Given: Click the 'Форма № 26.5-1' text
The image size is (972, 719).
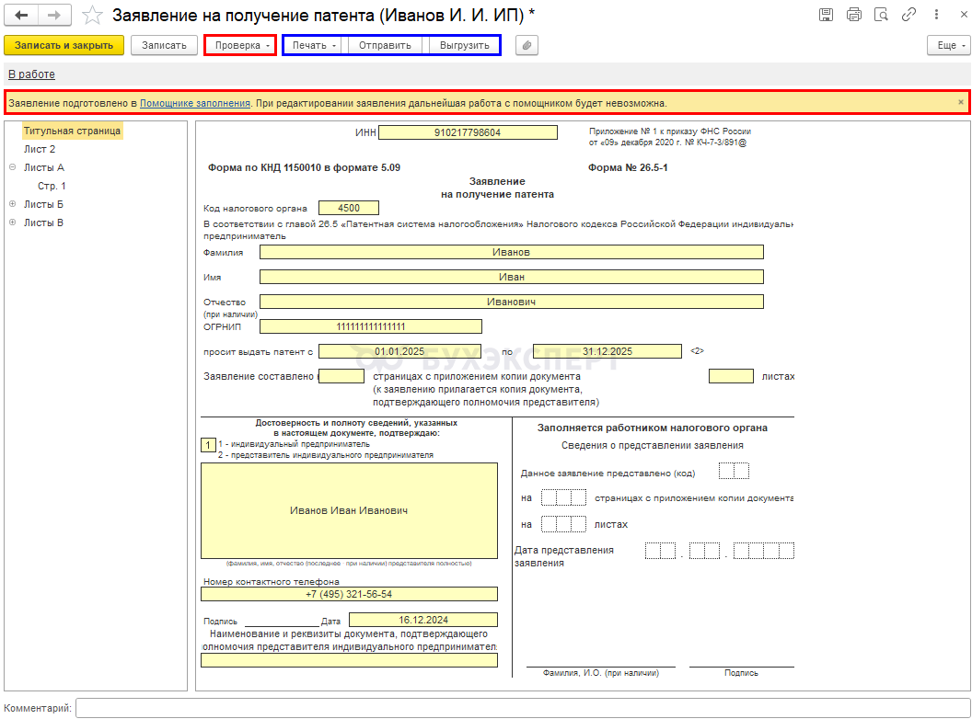Looking at the screenshot, I should click(628, 168).
